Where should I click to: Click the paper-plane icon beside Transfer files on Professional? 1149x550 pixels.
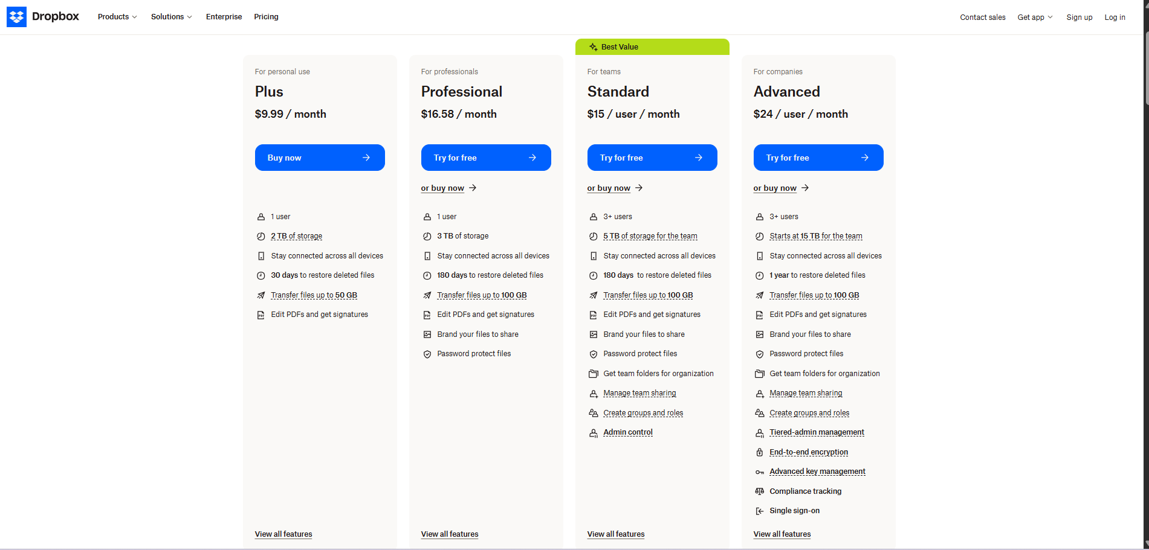[427, 295]
